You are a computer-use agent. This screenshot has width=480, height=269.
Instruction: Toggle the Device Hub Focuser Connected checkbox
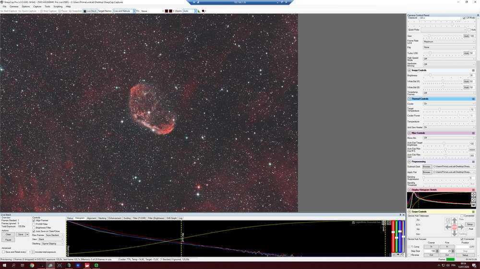pos(462,239)
